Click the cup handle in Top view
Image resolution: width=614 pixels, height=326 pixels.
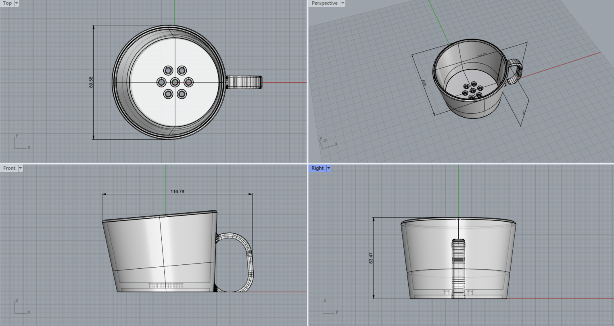click(x=244, y=82)
